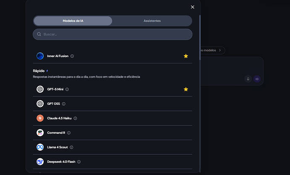This screenshot has height=175, width=290.
Task: Select the GPT OSS model
Action: coord(113,104)
